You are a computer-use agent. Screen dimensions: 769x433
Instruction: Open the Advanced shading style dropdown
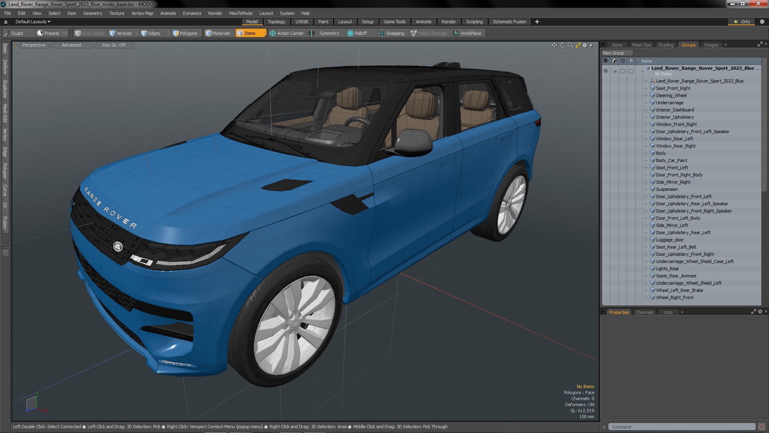tap(71, 45)
